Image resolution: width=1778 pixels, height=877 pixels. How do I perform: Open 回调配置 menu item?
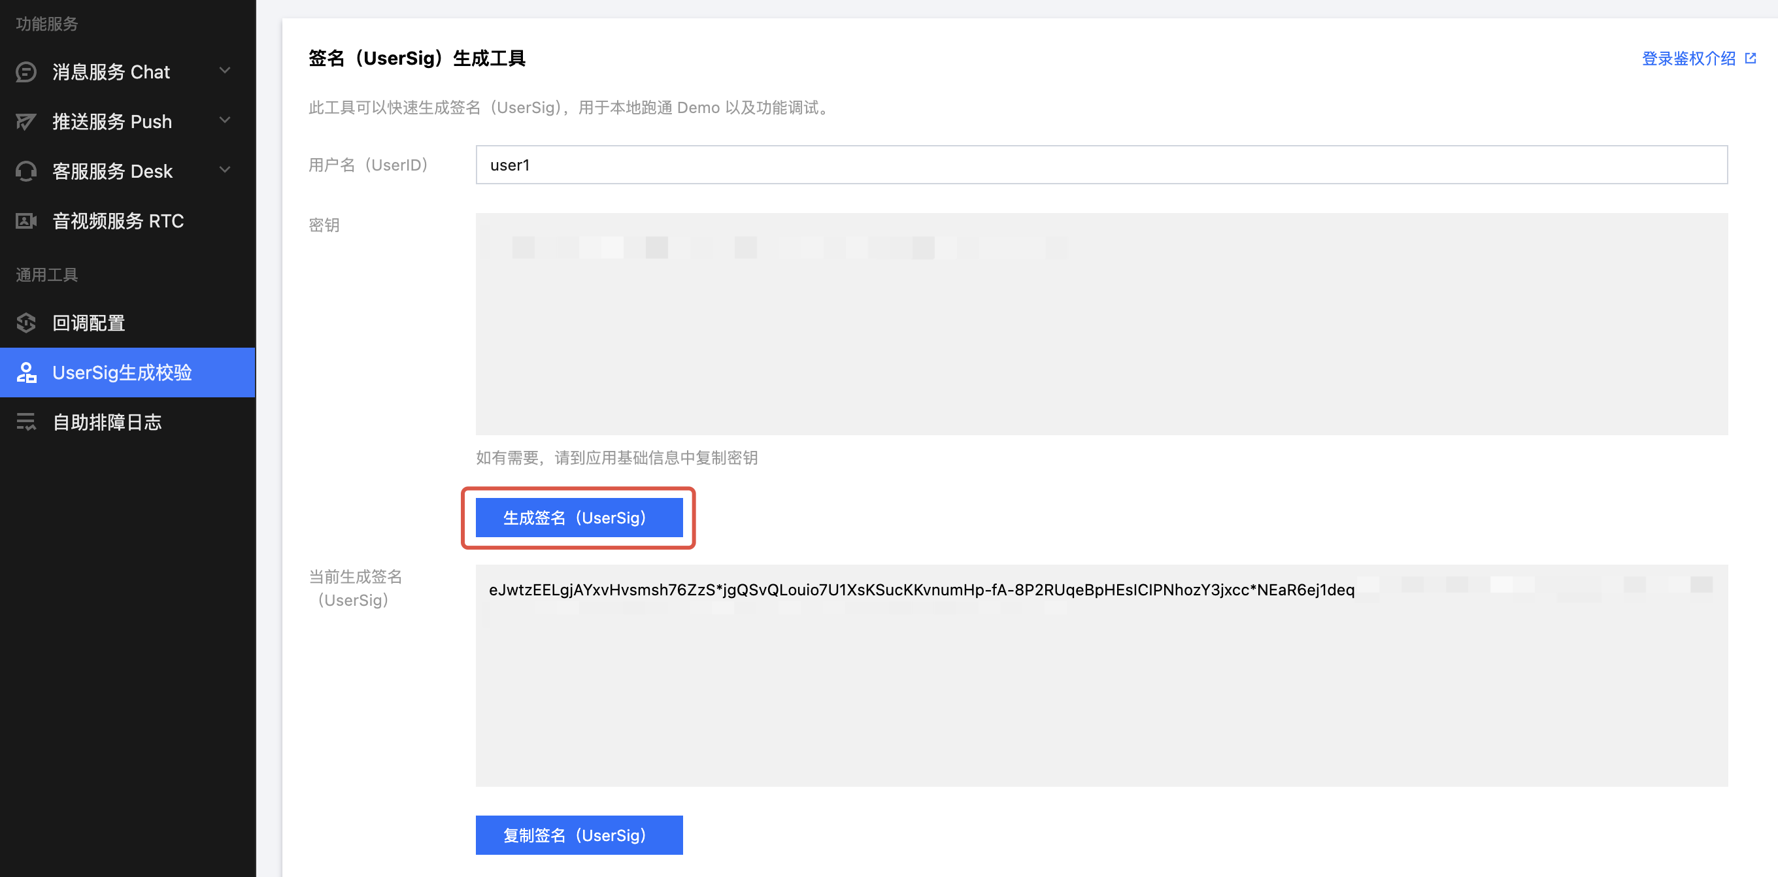88,323
